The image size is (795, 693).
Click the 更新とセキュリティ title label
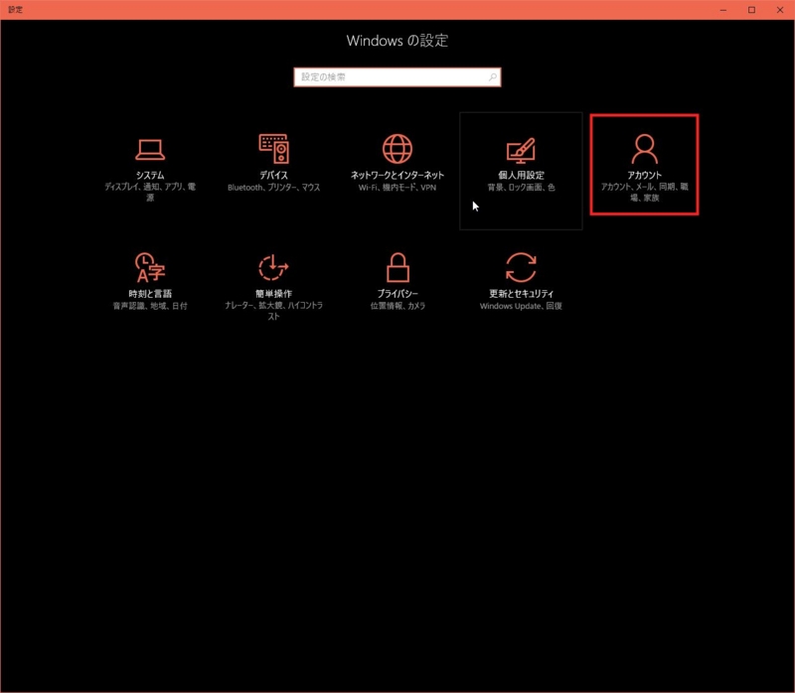click(521, 293)
